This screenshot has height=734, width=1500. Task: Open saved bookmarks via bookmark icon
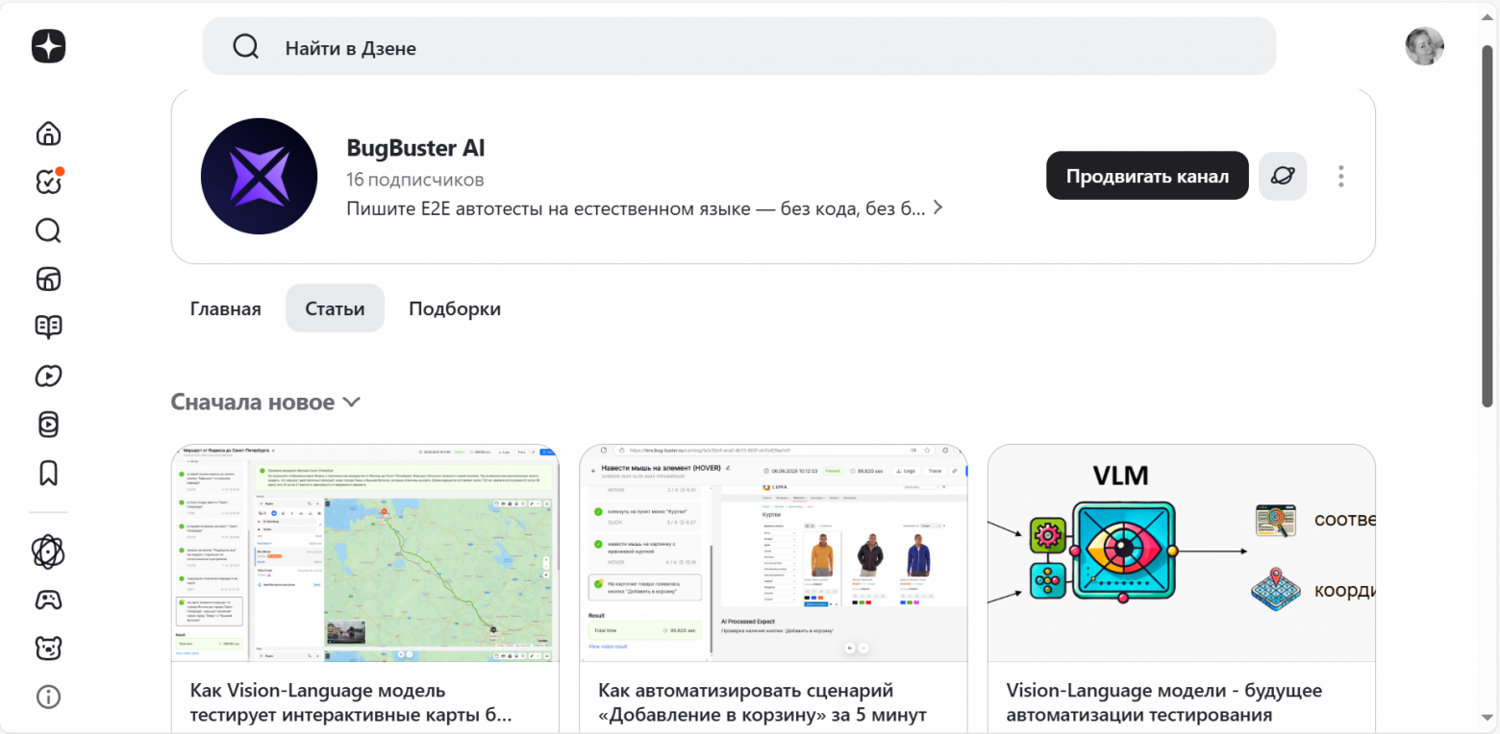point(47,473)
